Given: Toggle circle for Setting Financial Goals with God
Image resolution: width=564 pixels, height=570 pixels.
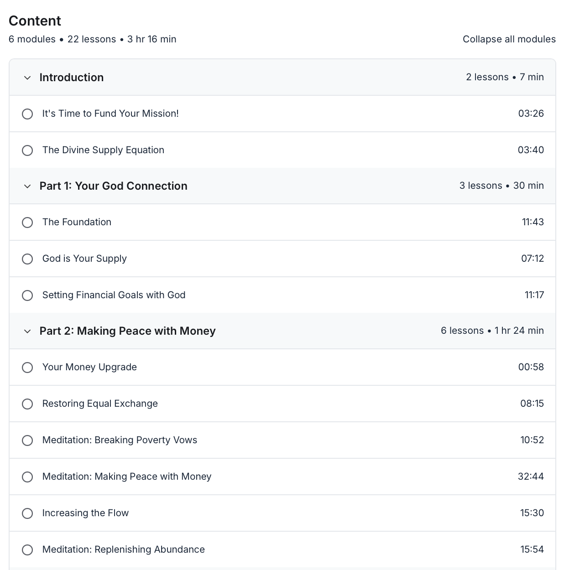Looking at the screenshot, I should point(27,295).
